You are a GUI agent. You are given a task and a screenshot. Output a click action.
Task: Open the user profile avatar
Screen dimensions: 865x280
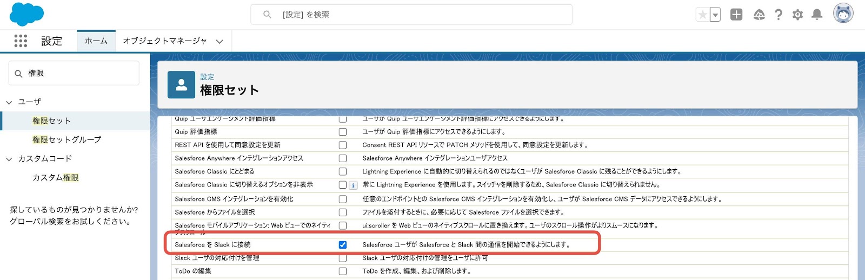(843, 14)
